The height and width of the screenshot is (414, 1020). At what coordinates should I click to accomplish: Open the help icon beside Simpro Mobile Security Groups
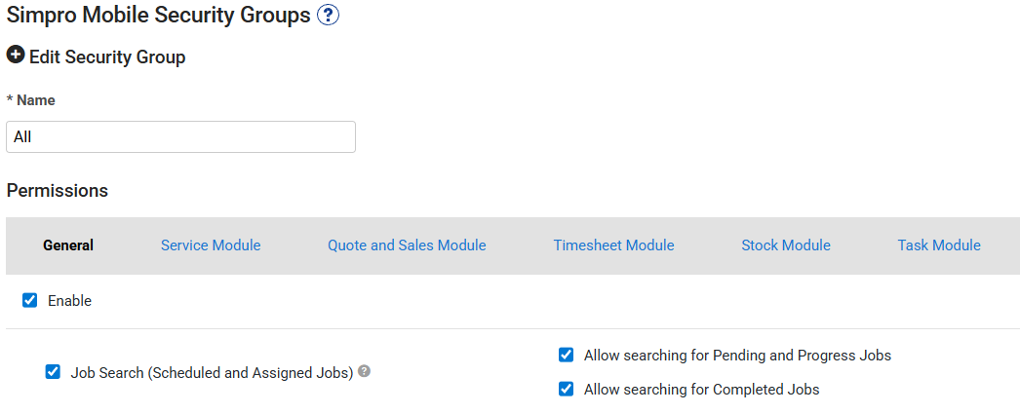coord(329,16)
